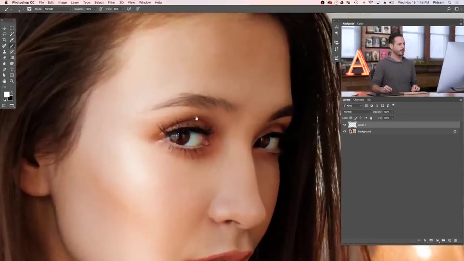Open Spotlight search in menu bar

(x=449, y=3)
